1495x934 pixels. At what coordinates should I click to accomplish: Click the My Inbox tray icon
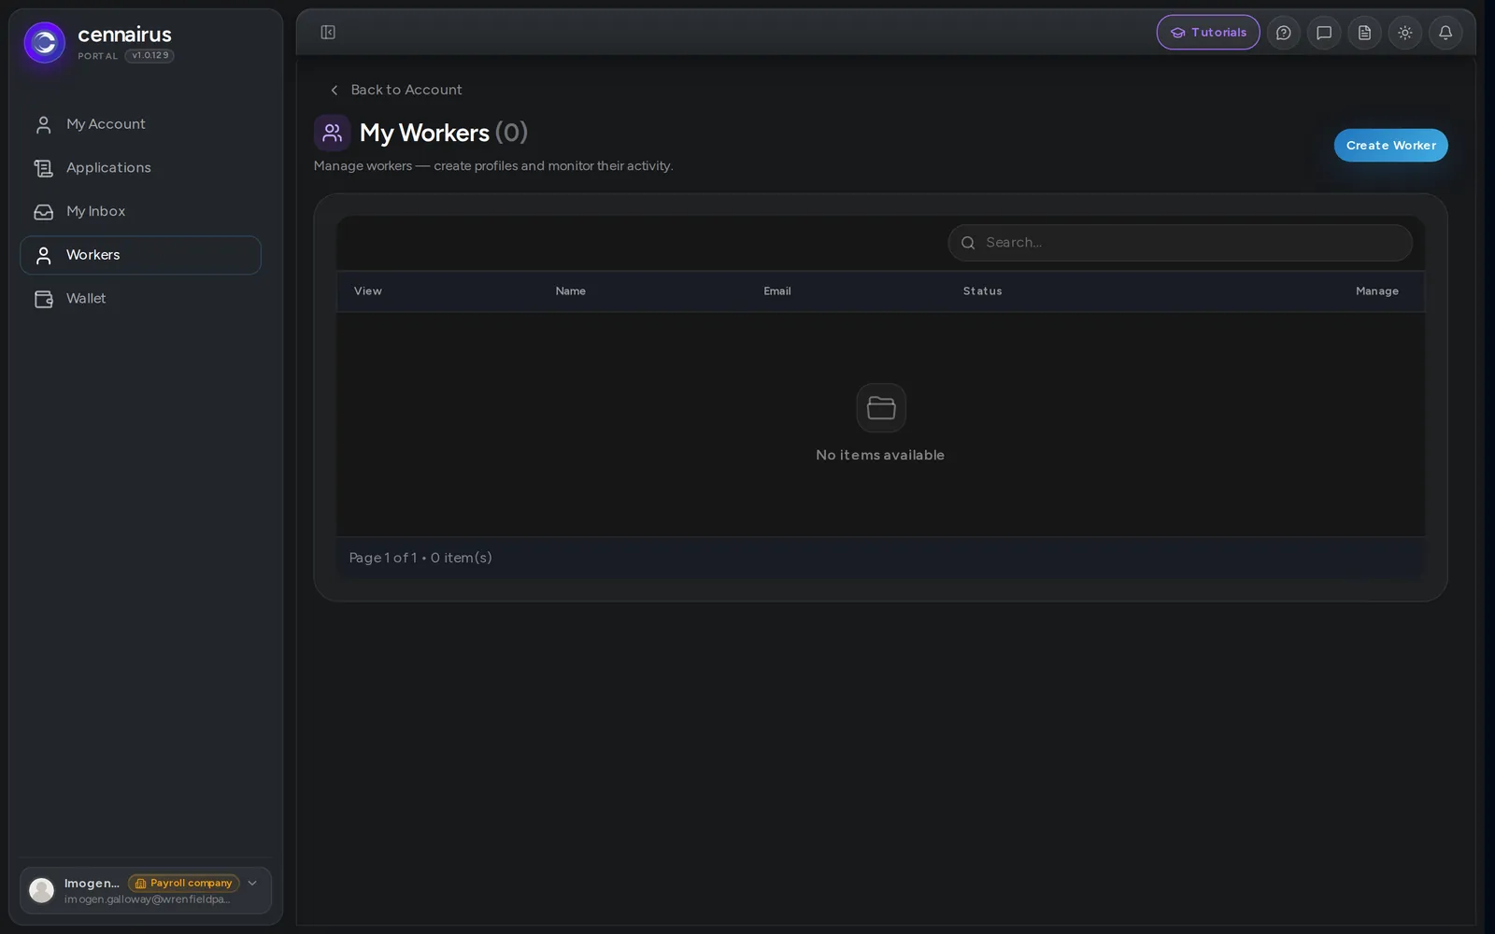(x=44, y=212)
